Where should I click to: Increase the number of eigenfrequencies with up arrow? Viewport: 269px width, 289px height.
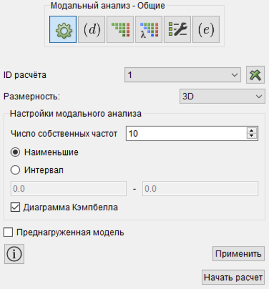pos(252,131)
